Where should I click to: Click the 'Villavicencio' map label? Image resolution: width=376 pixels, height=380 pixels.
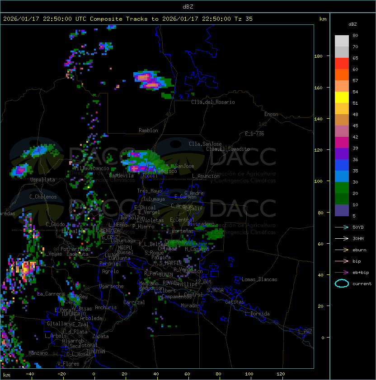[91, 168]
